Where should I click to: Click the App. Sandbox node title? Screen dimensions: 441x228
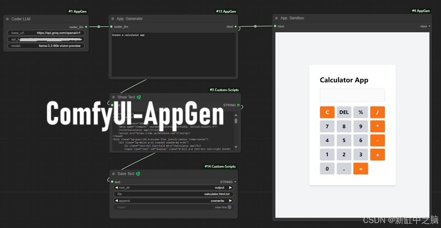click(x=292, y=18)
